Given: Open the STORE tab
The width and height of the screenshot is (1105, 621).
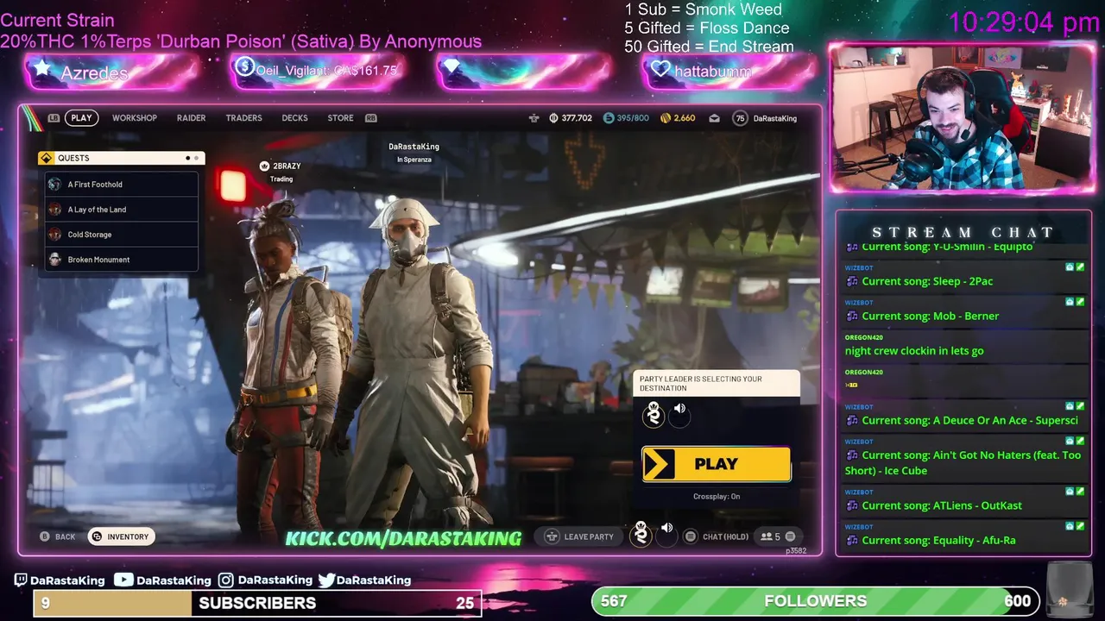Looking at the screenshot, I should click(340, 118).
